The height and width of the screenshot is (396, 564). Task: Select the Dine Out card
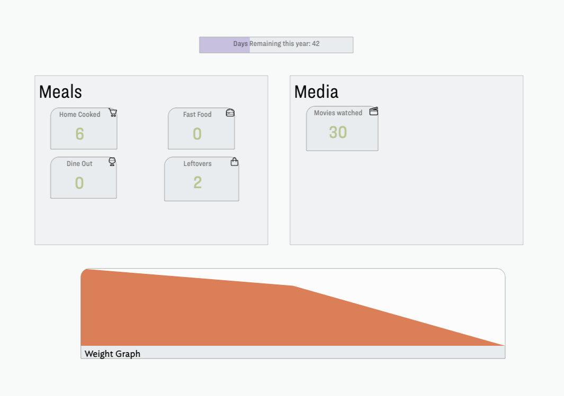tap(84, 178)
